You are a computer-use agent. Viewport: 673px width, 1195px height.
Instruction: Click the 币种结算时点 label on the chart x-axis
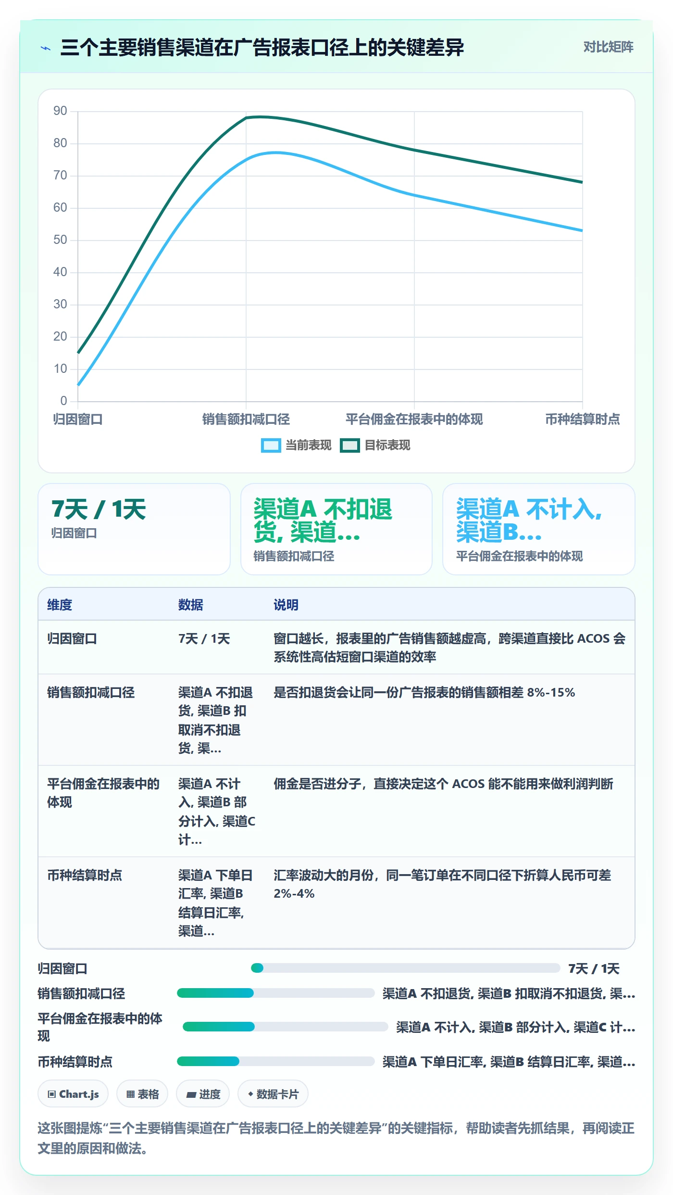[583, 420]
